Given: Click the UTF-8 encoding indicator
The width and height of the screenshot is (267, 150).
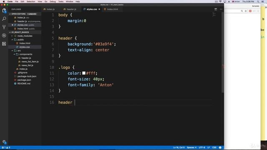Looking at the screenshot, I should tap(202, 147).
